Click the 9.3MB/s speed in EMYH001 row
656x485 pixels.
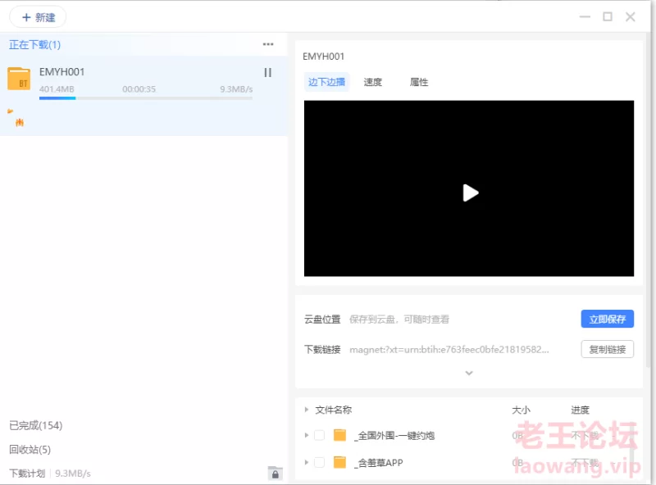click(x=236, y=89)
